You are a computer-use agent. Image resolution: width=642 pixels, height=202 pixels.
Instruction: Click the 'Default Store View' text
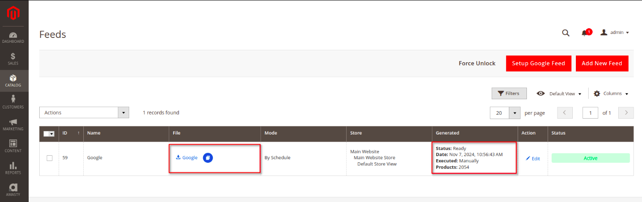[377, 164]
